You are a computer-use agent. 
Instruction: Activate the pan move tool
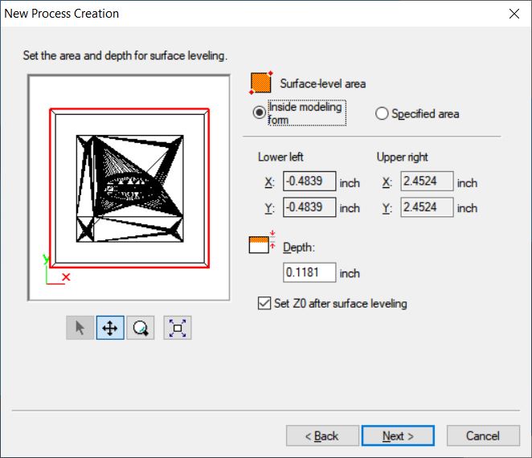110,328
